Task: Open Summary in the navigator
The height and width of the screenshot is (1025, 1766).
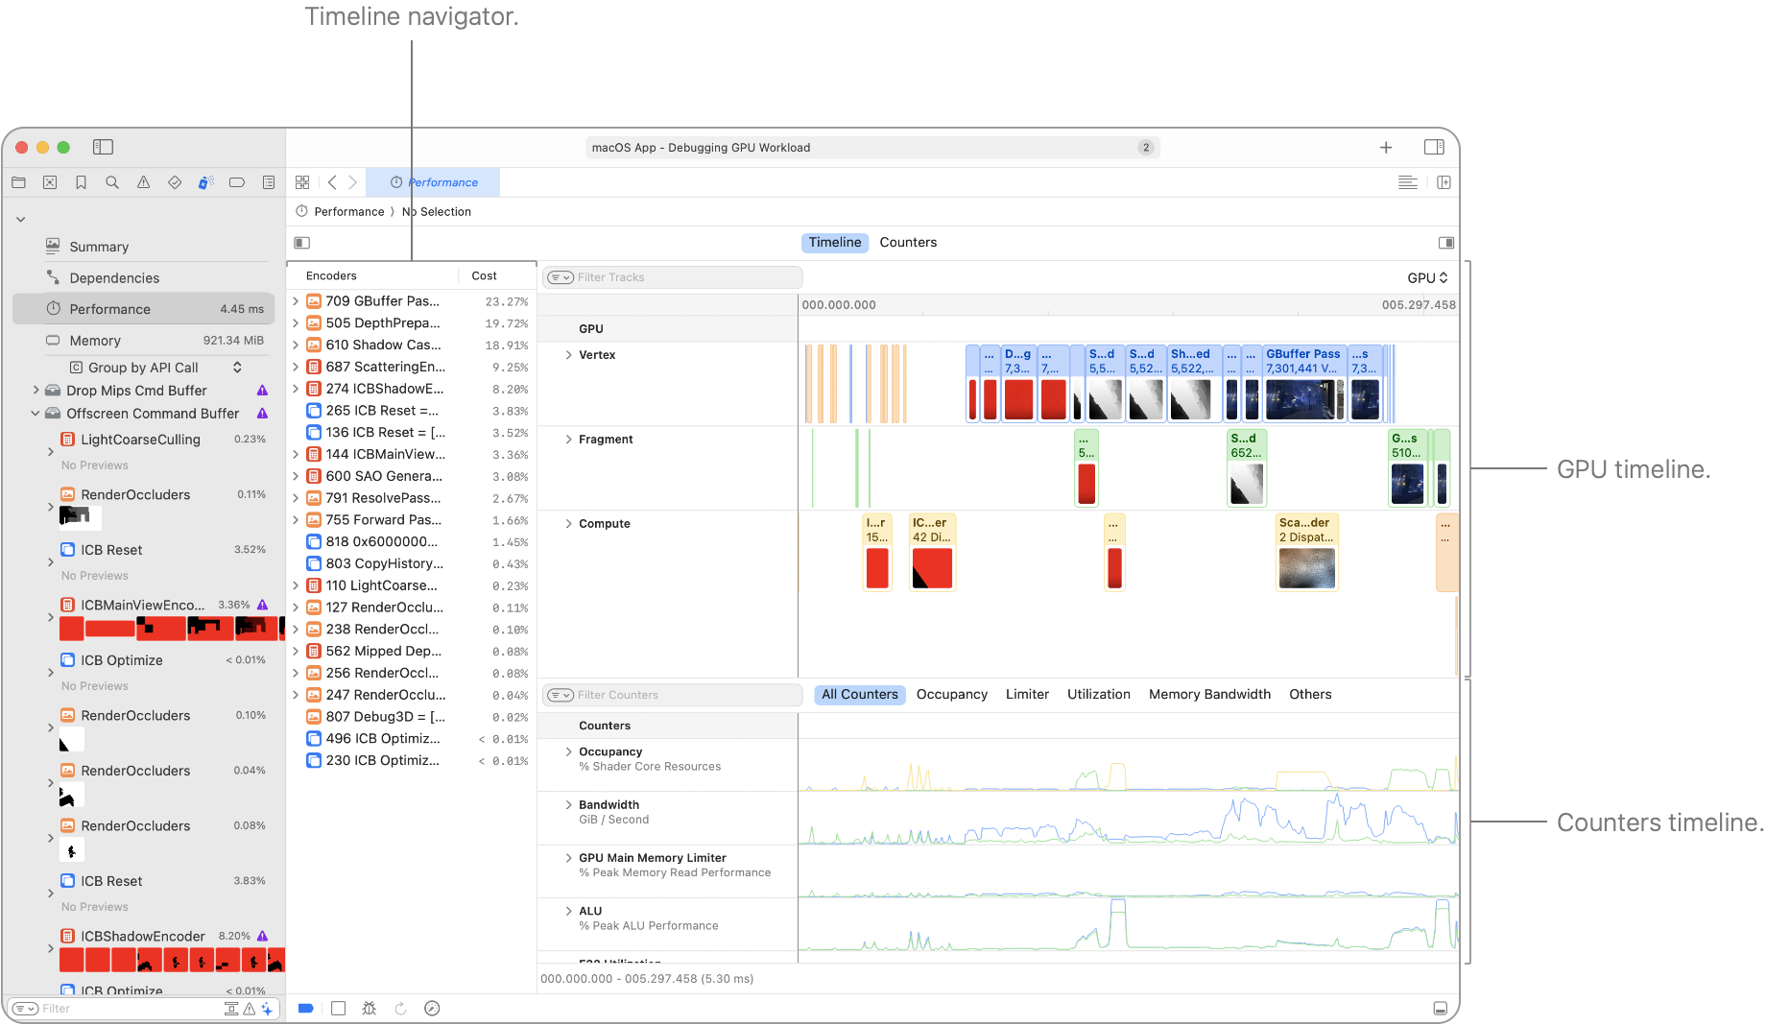Action: [x=99, y=247]
